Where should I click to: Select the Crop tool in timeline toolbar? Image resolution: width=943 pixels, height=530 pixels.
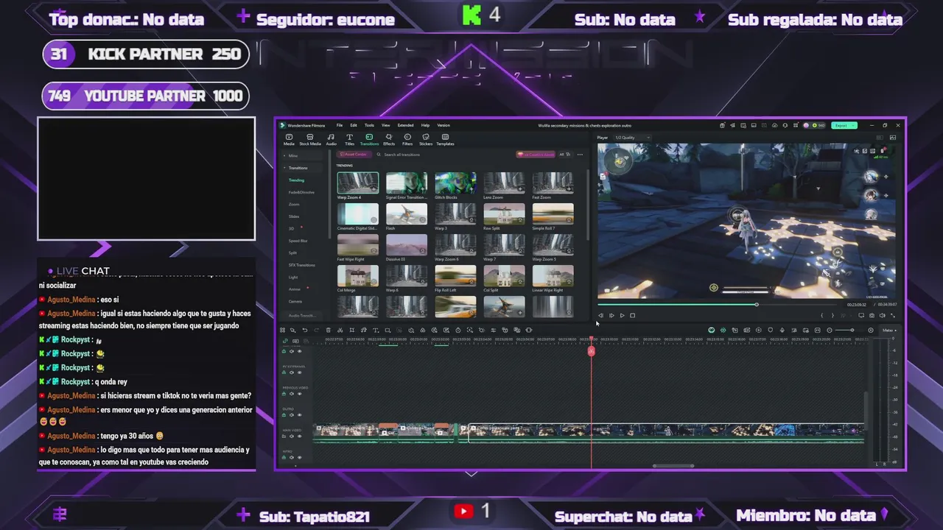[x=351, y=330]
